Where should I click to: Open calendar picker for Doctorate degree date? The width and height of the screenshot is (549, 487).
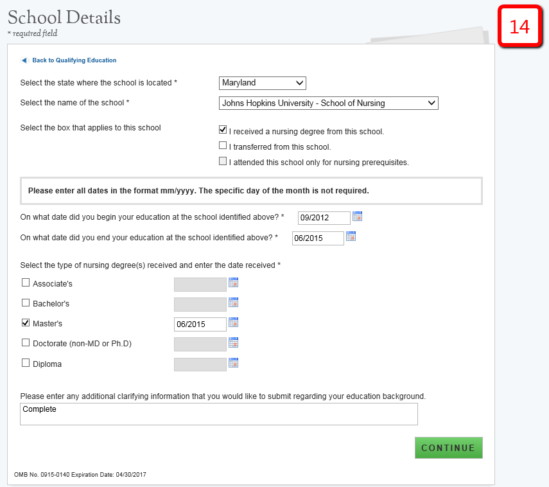tap(234, 342)
